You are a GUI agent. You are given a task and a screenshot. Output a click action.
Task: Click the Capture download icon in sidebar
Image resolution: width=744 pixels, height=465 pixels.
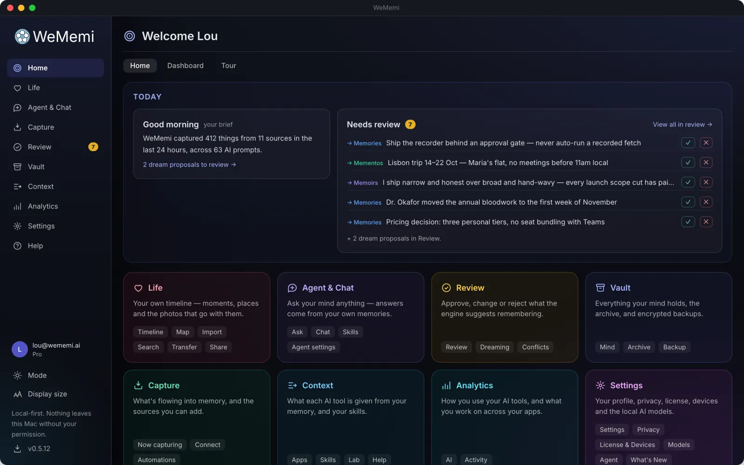pyautogui.click(x=17, y=127)
